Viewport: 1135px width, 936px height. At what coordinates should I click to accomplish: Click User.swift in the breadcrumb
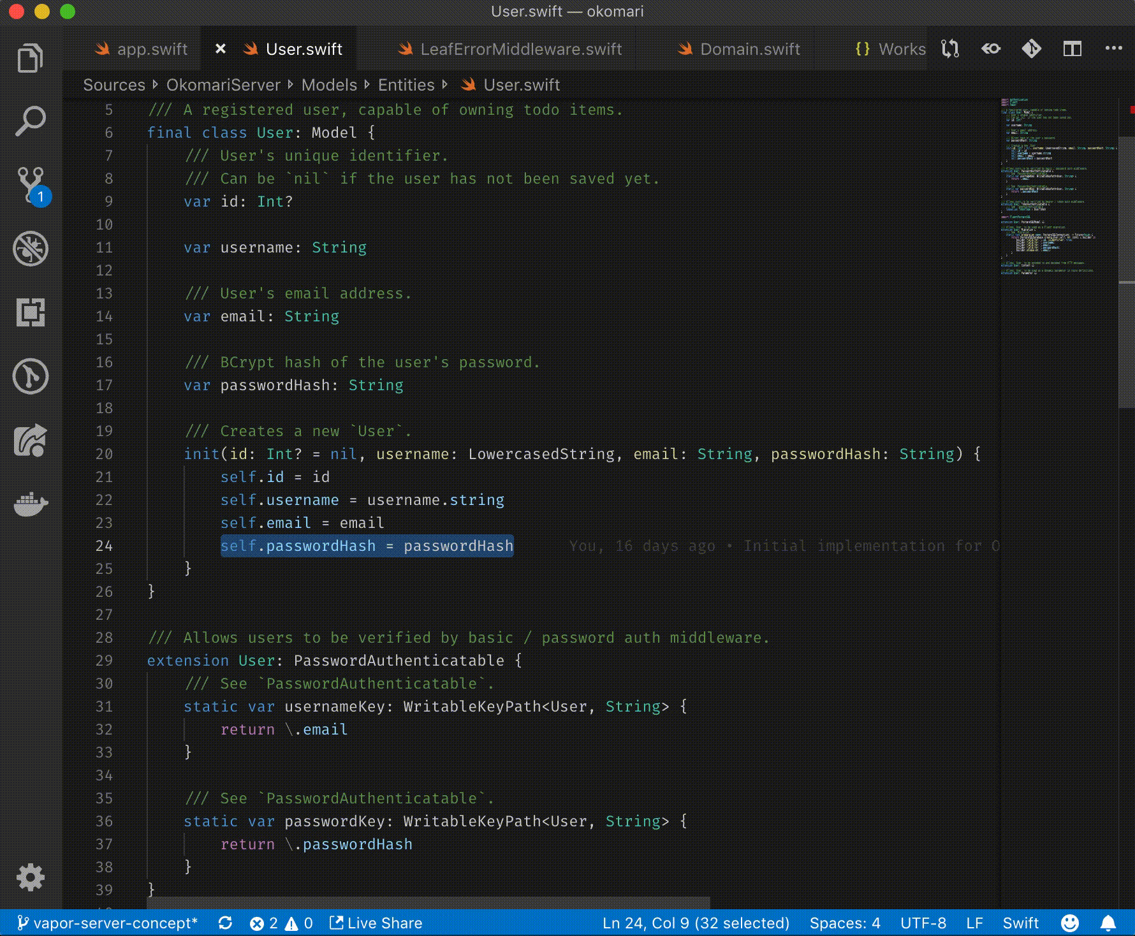click(x=510, y=85)
